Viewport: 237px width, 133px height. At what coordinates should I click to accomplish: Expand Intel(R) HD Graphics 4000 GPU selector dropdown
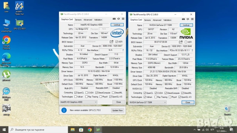pos(79,102)
